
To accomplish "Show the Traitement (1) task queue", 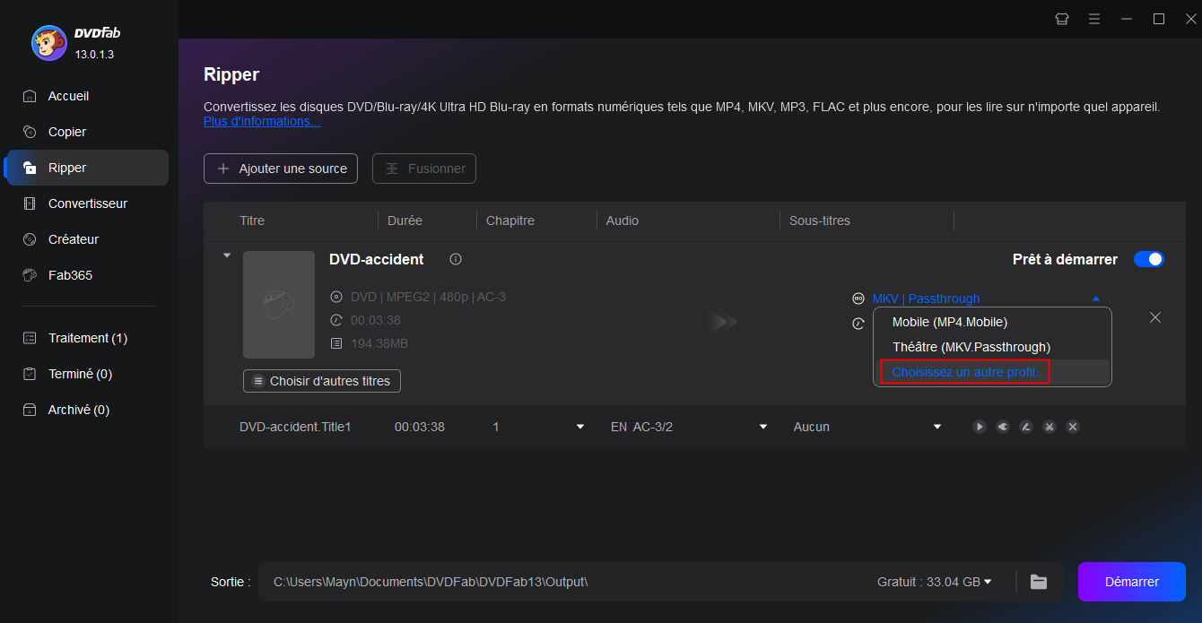I will [87, 338].
